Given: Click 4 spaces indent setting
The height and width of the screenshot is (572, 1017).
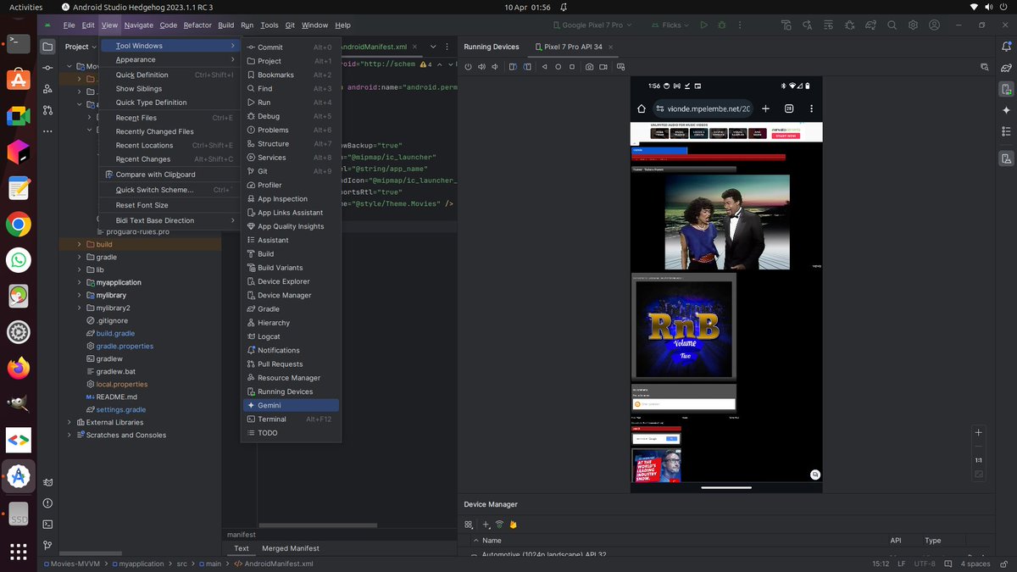Looking at the screenshot, I should coord(975,564).
